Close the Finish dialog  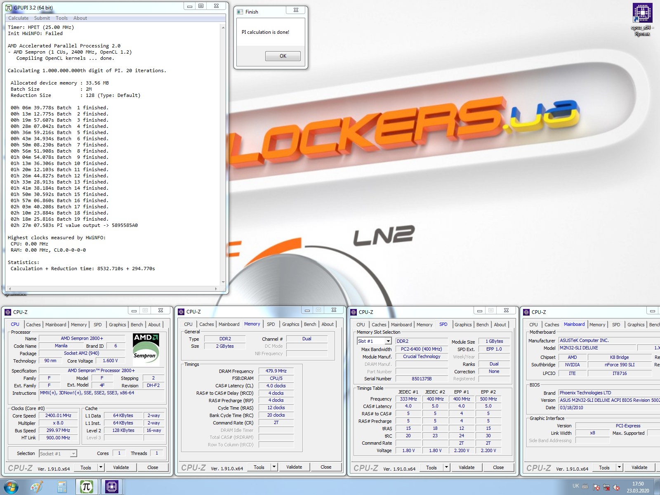pyautogui.click(x=296, y=10)
